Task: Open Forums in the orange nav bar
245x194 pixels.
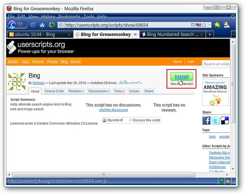Action: (38, 62)
